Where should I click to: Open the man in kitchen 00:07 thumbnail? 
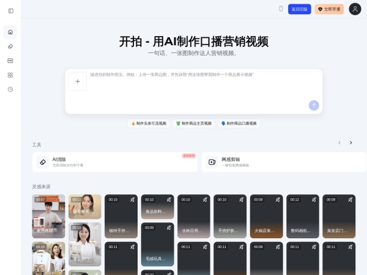48,216
